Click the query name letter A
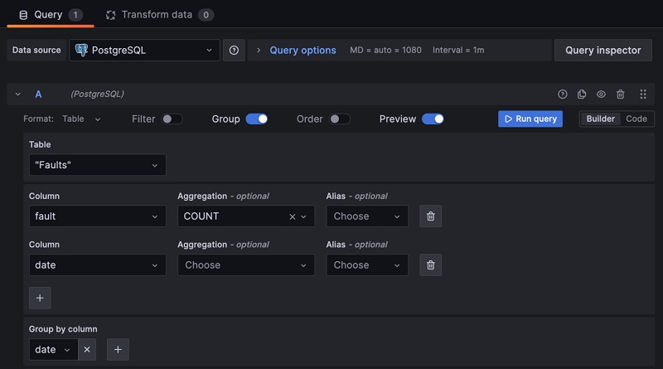 tap(38, 94)
